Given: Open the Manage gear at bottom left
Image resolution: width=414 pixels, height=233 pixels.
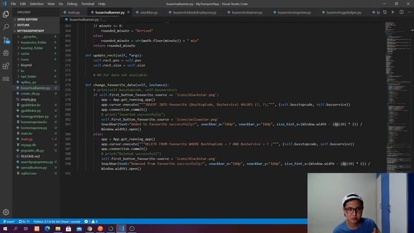Looking at the screenshot, I should pyautogui.click(x=6, y=212).
